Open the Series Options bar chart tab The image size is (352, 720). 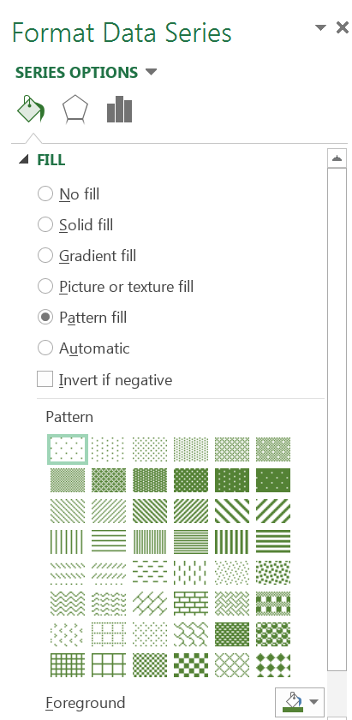coord(120,110)
